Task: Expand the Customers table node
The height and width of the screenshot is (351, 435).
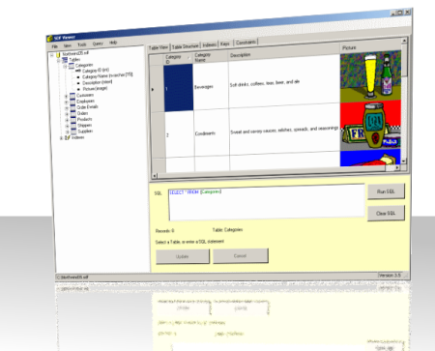Action: [66, 97]
